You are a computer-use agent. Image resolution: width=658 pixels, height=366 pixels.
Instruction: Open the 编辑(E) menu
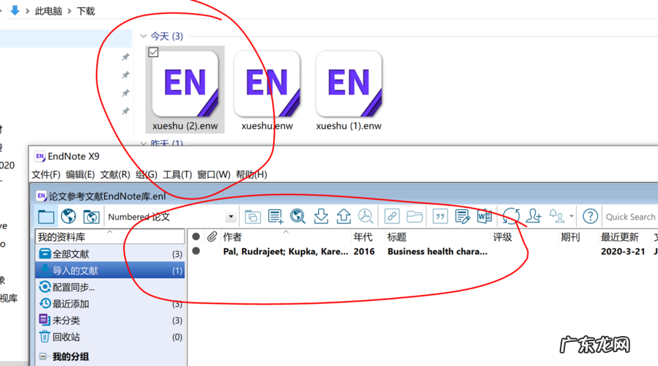pyautogui.click(x=80, y=174)
